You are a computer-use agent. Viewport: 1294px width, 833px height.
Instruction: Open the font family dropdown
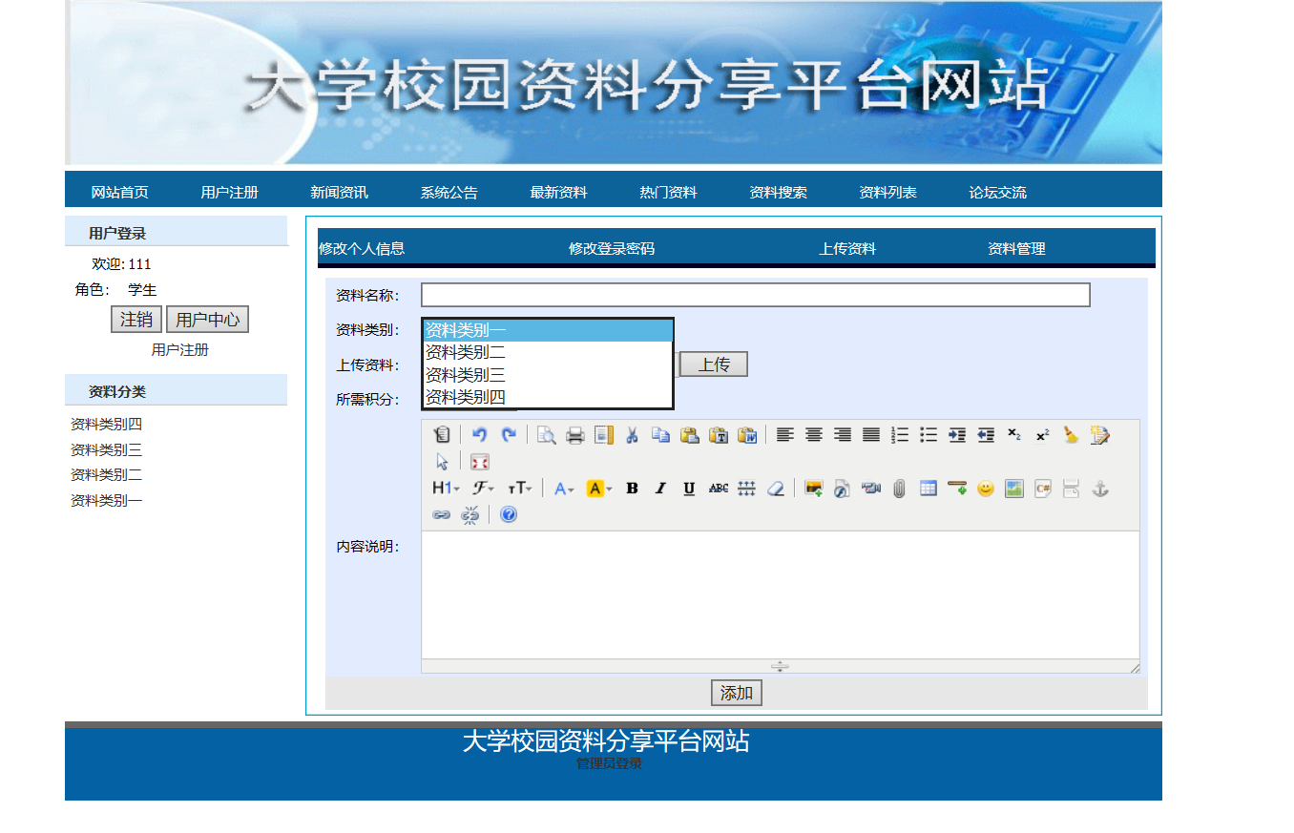[x=484, y=489]
